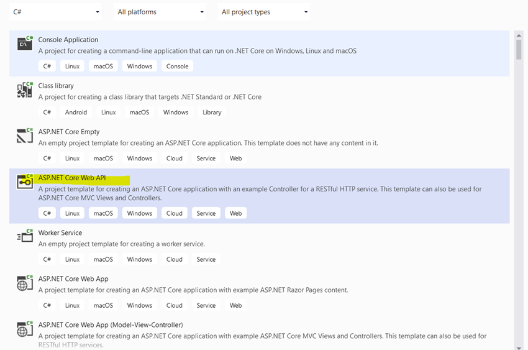Viewport: 528px width, 350px height.
Task: Click the ASP.NET Core Empty template icon
Action: 25,136
